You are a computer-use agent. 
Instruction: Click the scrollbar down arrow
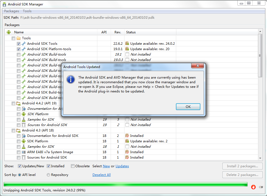(260, 158)
